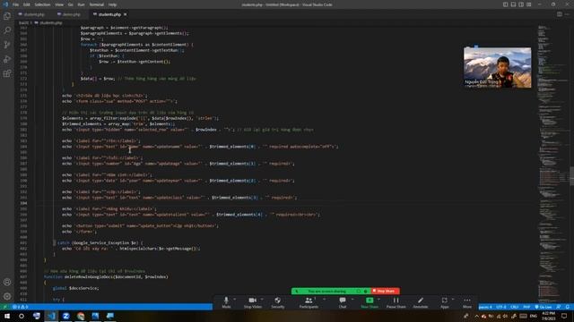Click Pause Share in Zoom toolbar
The width and height of the screenshot is (574, 322).
(x=396, y=302)
